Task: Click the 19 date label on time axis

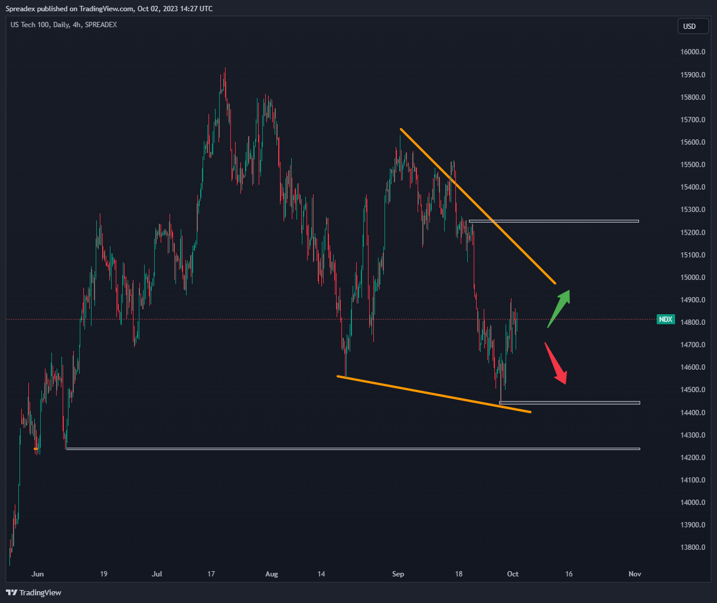Action: tap(104, 574)
